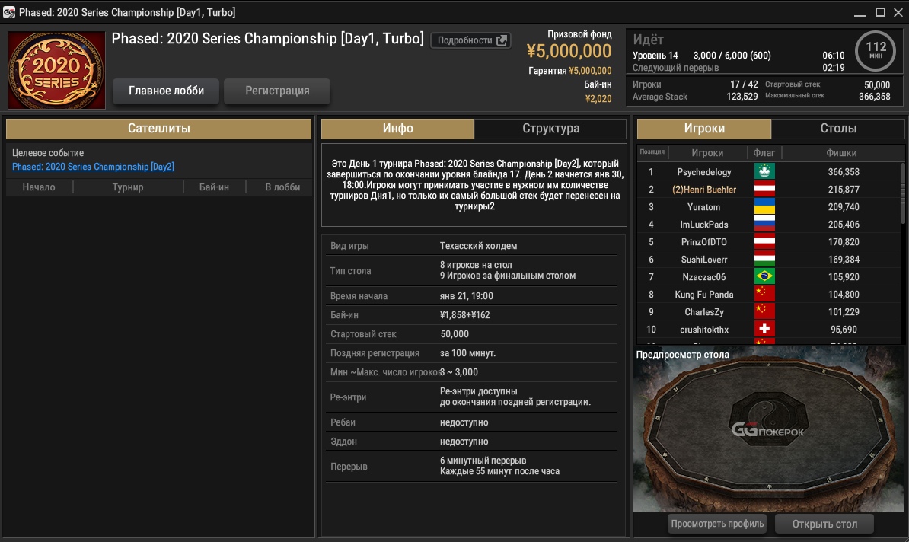Click the GG app icon in title bar
This screenshot has height=542, width=909.
[x=9, y=13]
